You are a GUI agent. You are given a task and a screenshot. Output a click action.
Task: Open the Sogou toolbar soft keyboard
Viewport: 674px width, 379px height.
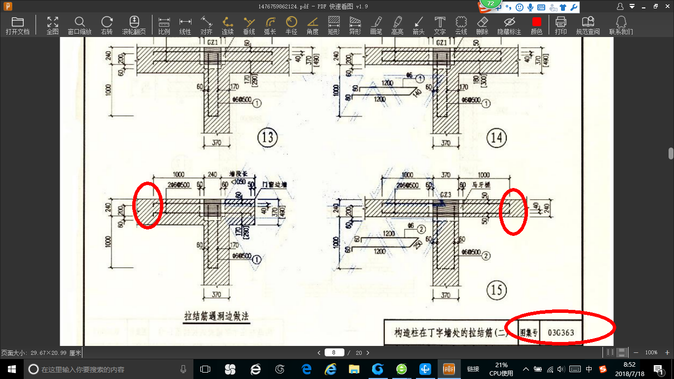click(x=541, y=7)
